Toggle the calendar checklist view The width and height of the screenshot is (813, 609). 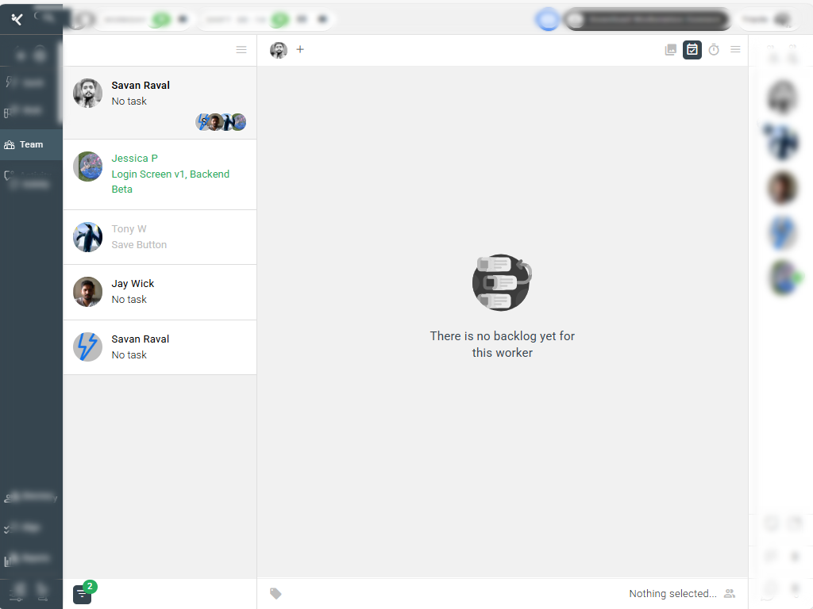point(692,50)
